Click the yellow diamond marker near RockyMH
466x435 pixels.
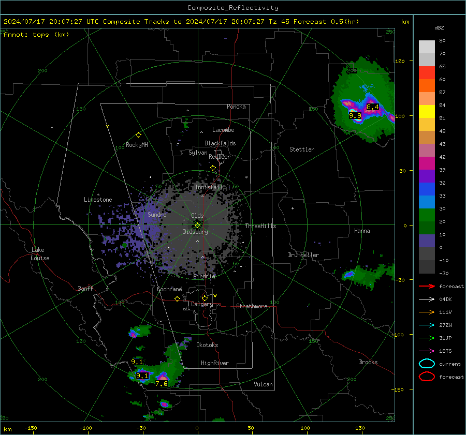pos(138,135)
